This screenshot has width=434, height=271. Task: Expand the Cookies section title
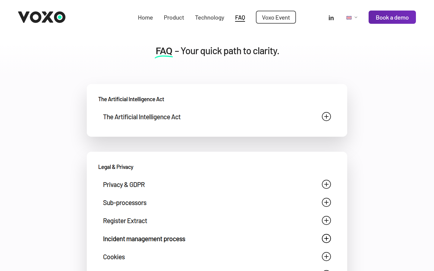(x=114, y=257)
